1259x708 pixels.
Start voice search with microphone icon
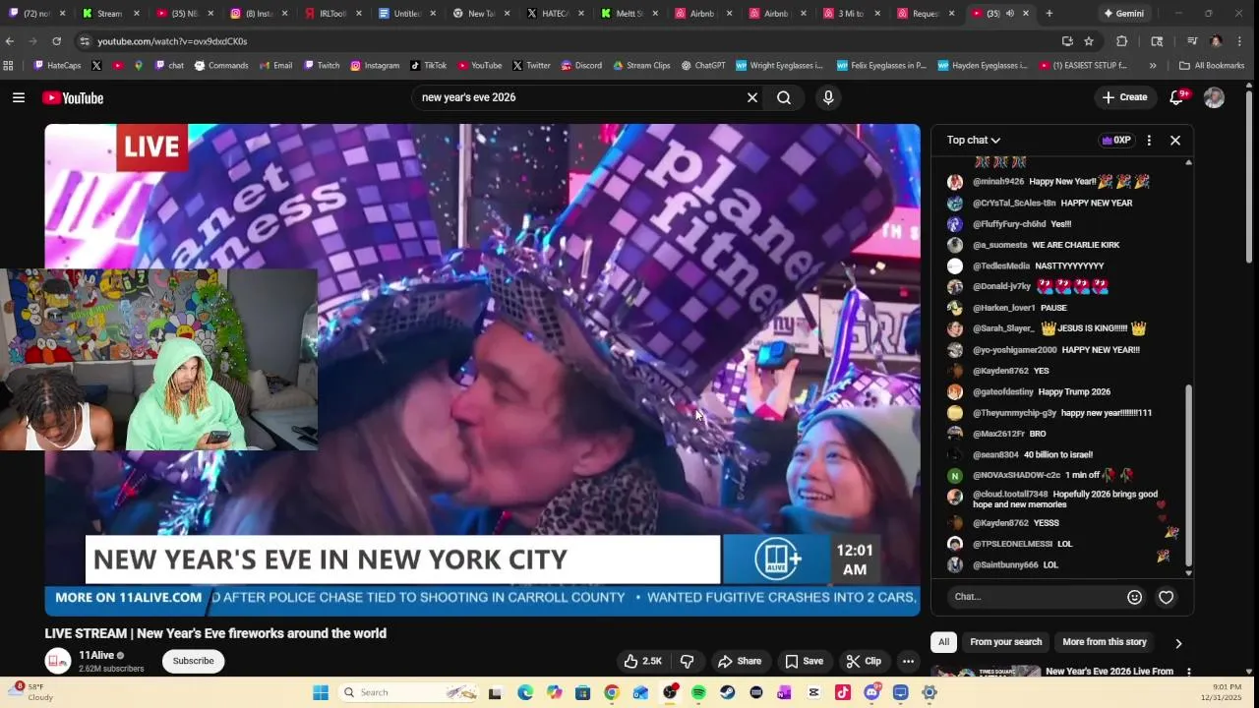click(828, 97)
